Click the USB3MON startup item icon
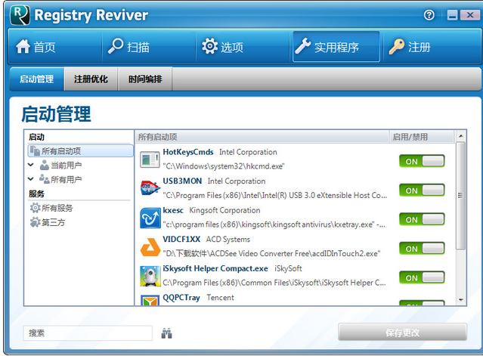Viewport: 483px width, 356px height. (149, 187)
